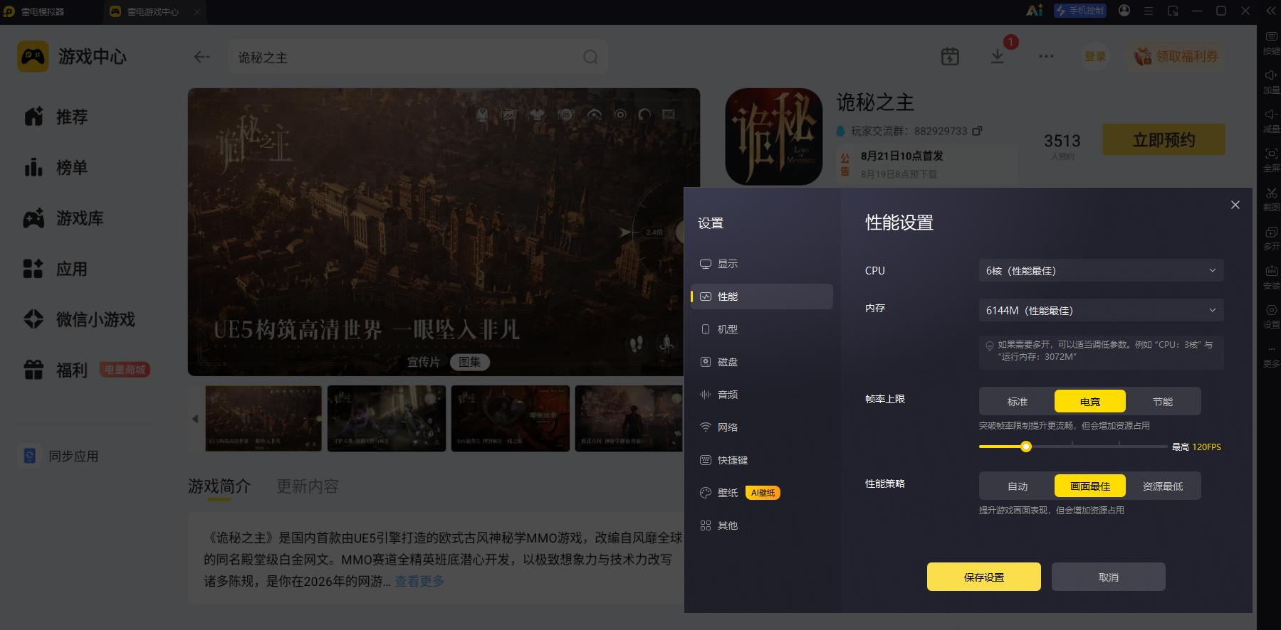Open the 音频 audio settings icon
Viewport: 1281px width, 630px height.
point(706,395)
